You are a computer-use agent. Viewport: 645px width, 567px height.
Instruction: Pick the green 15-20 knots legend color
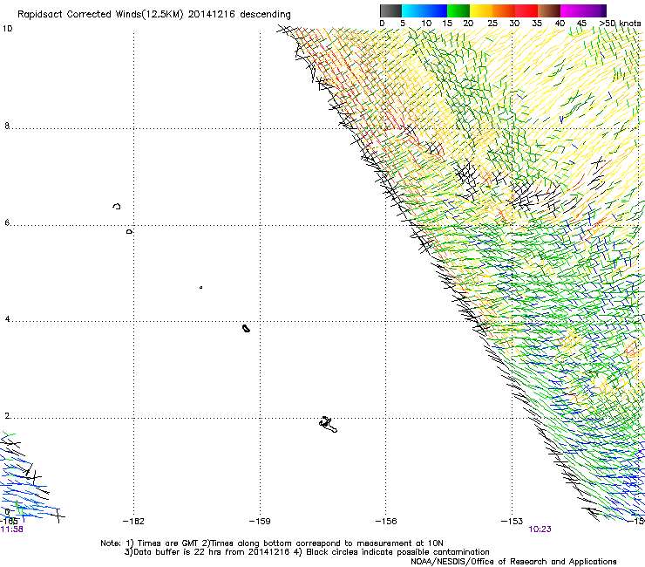point(458,10)
